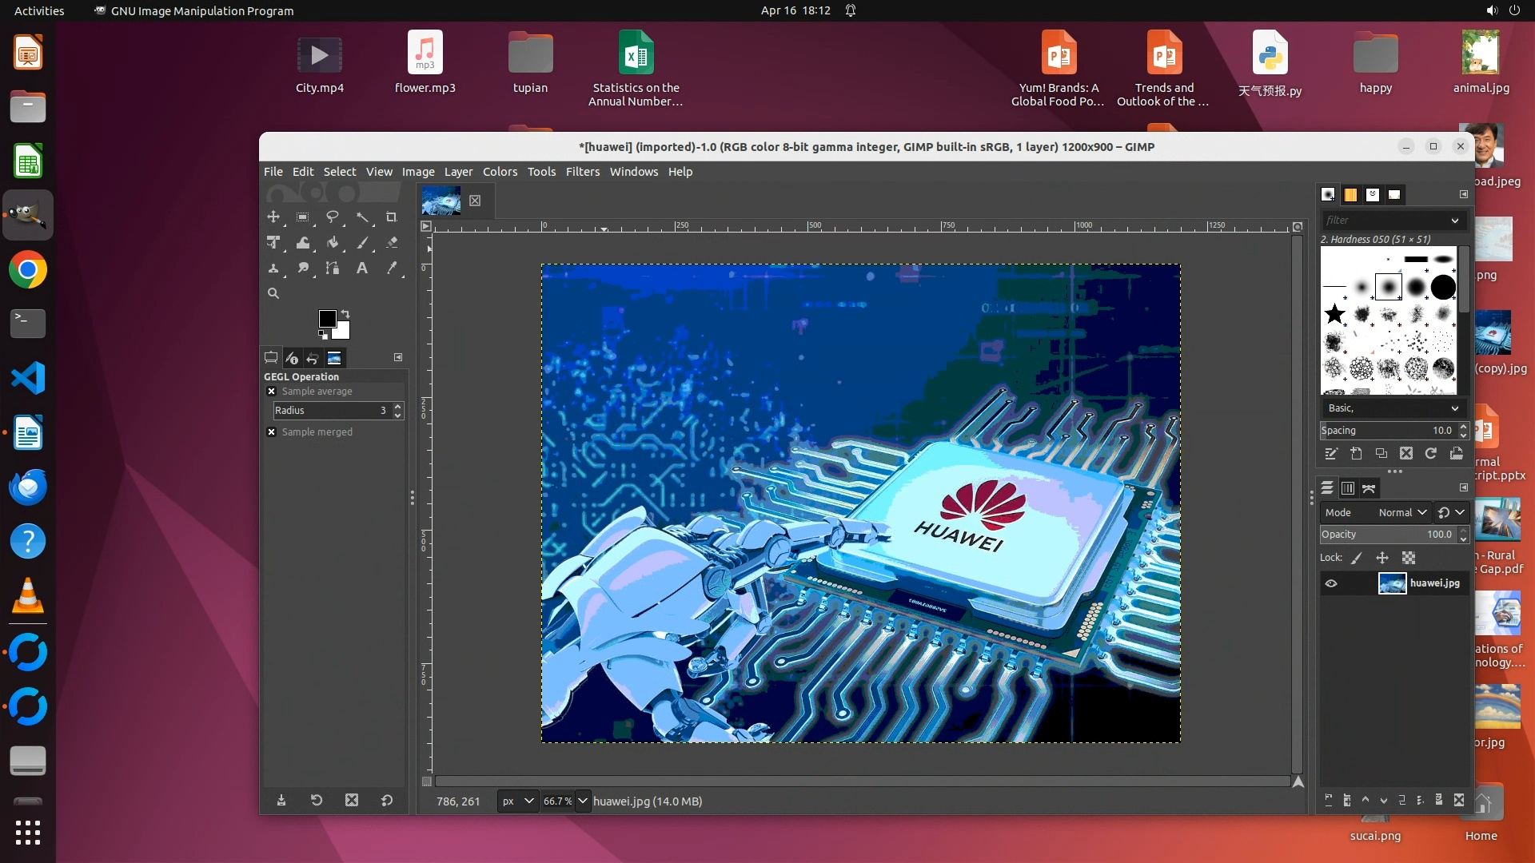Select the Color Picker tool
The height and width of the screenshot is (863, 1535).
(392, 268)
